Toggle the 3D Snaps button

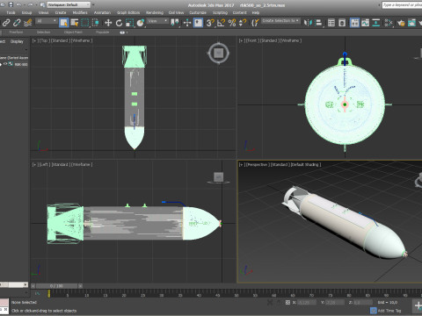pos(210,23)
